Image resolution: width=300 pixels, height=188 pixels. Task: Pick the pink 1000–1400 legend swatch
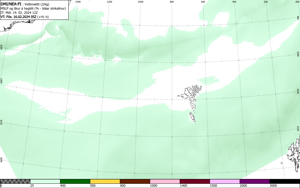point(165,181)
